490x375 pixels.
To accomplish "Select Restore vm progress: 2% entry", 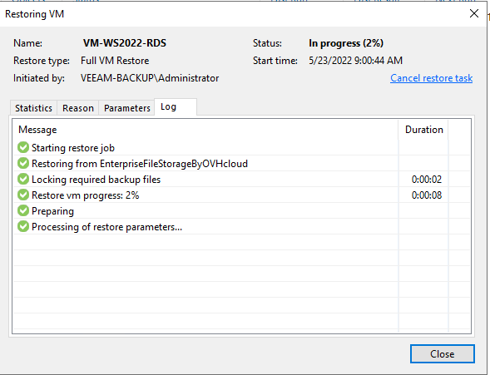I will point(241,195).
